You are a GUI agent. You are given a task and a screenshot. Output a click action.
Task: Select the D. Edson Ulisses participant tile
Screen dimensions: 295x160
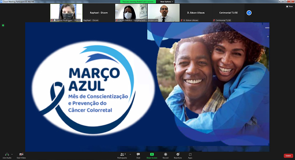tap(196, 13)
